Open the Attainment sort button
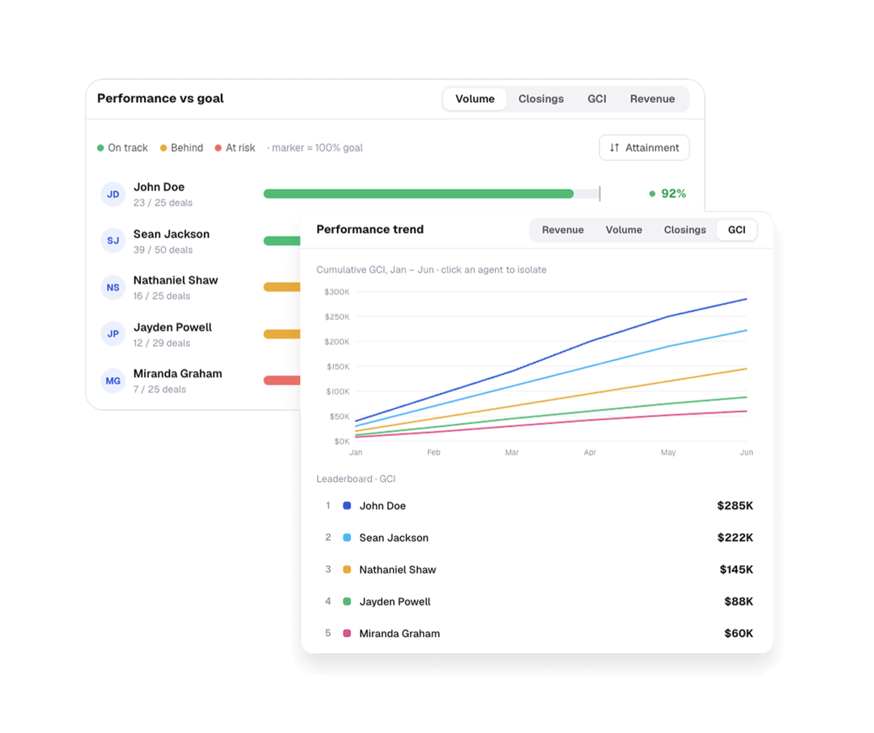874x733 pixels. [644, 148]
